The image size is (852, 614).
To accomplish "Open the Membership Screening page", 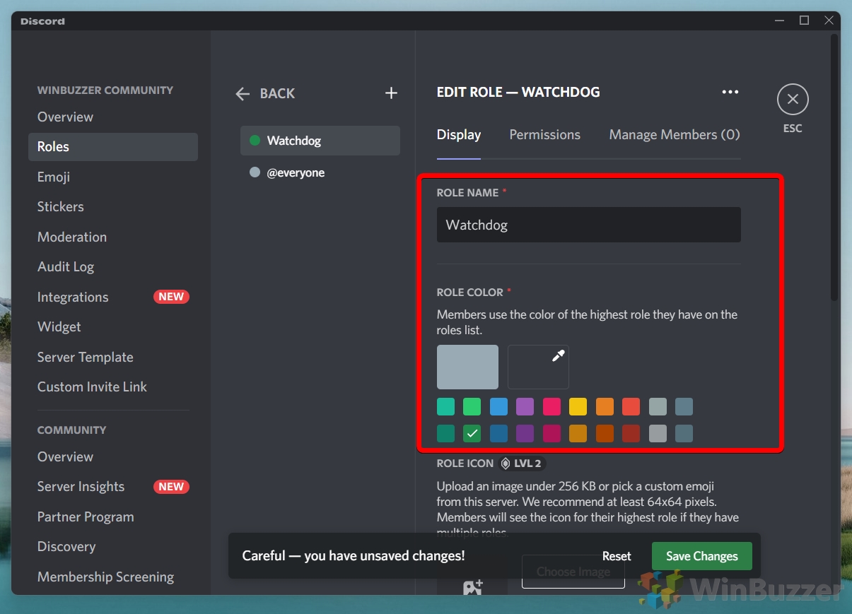I will click(x=113, y=577).
